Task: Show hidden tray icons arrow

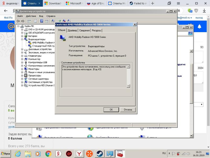Action: 169,154
